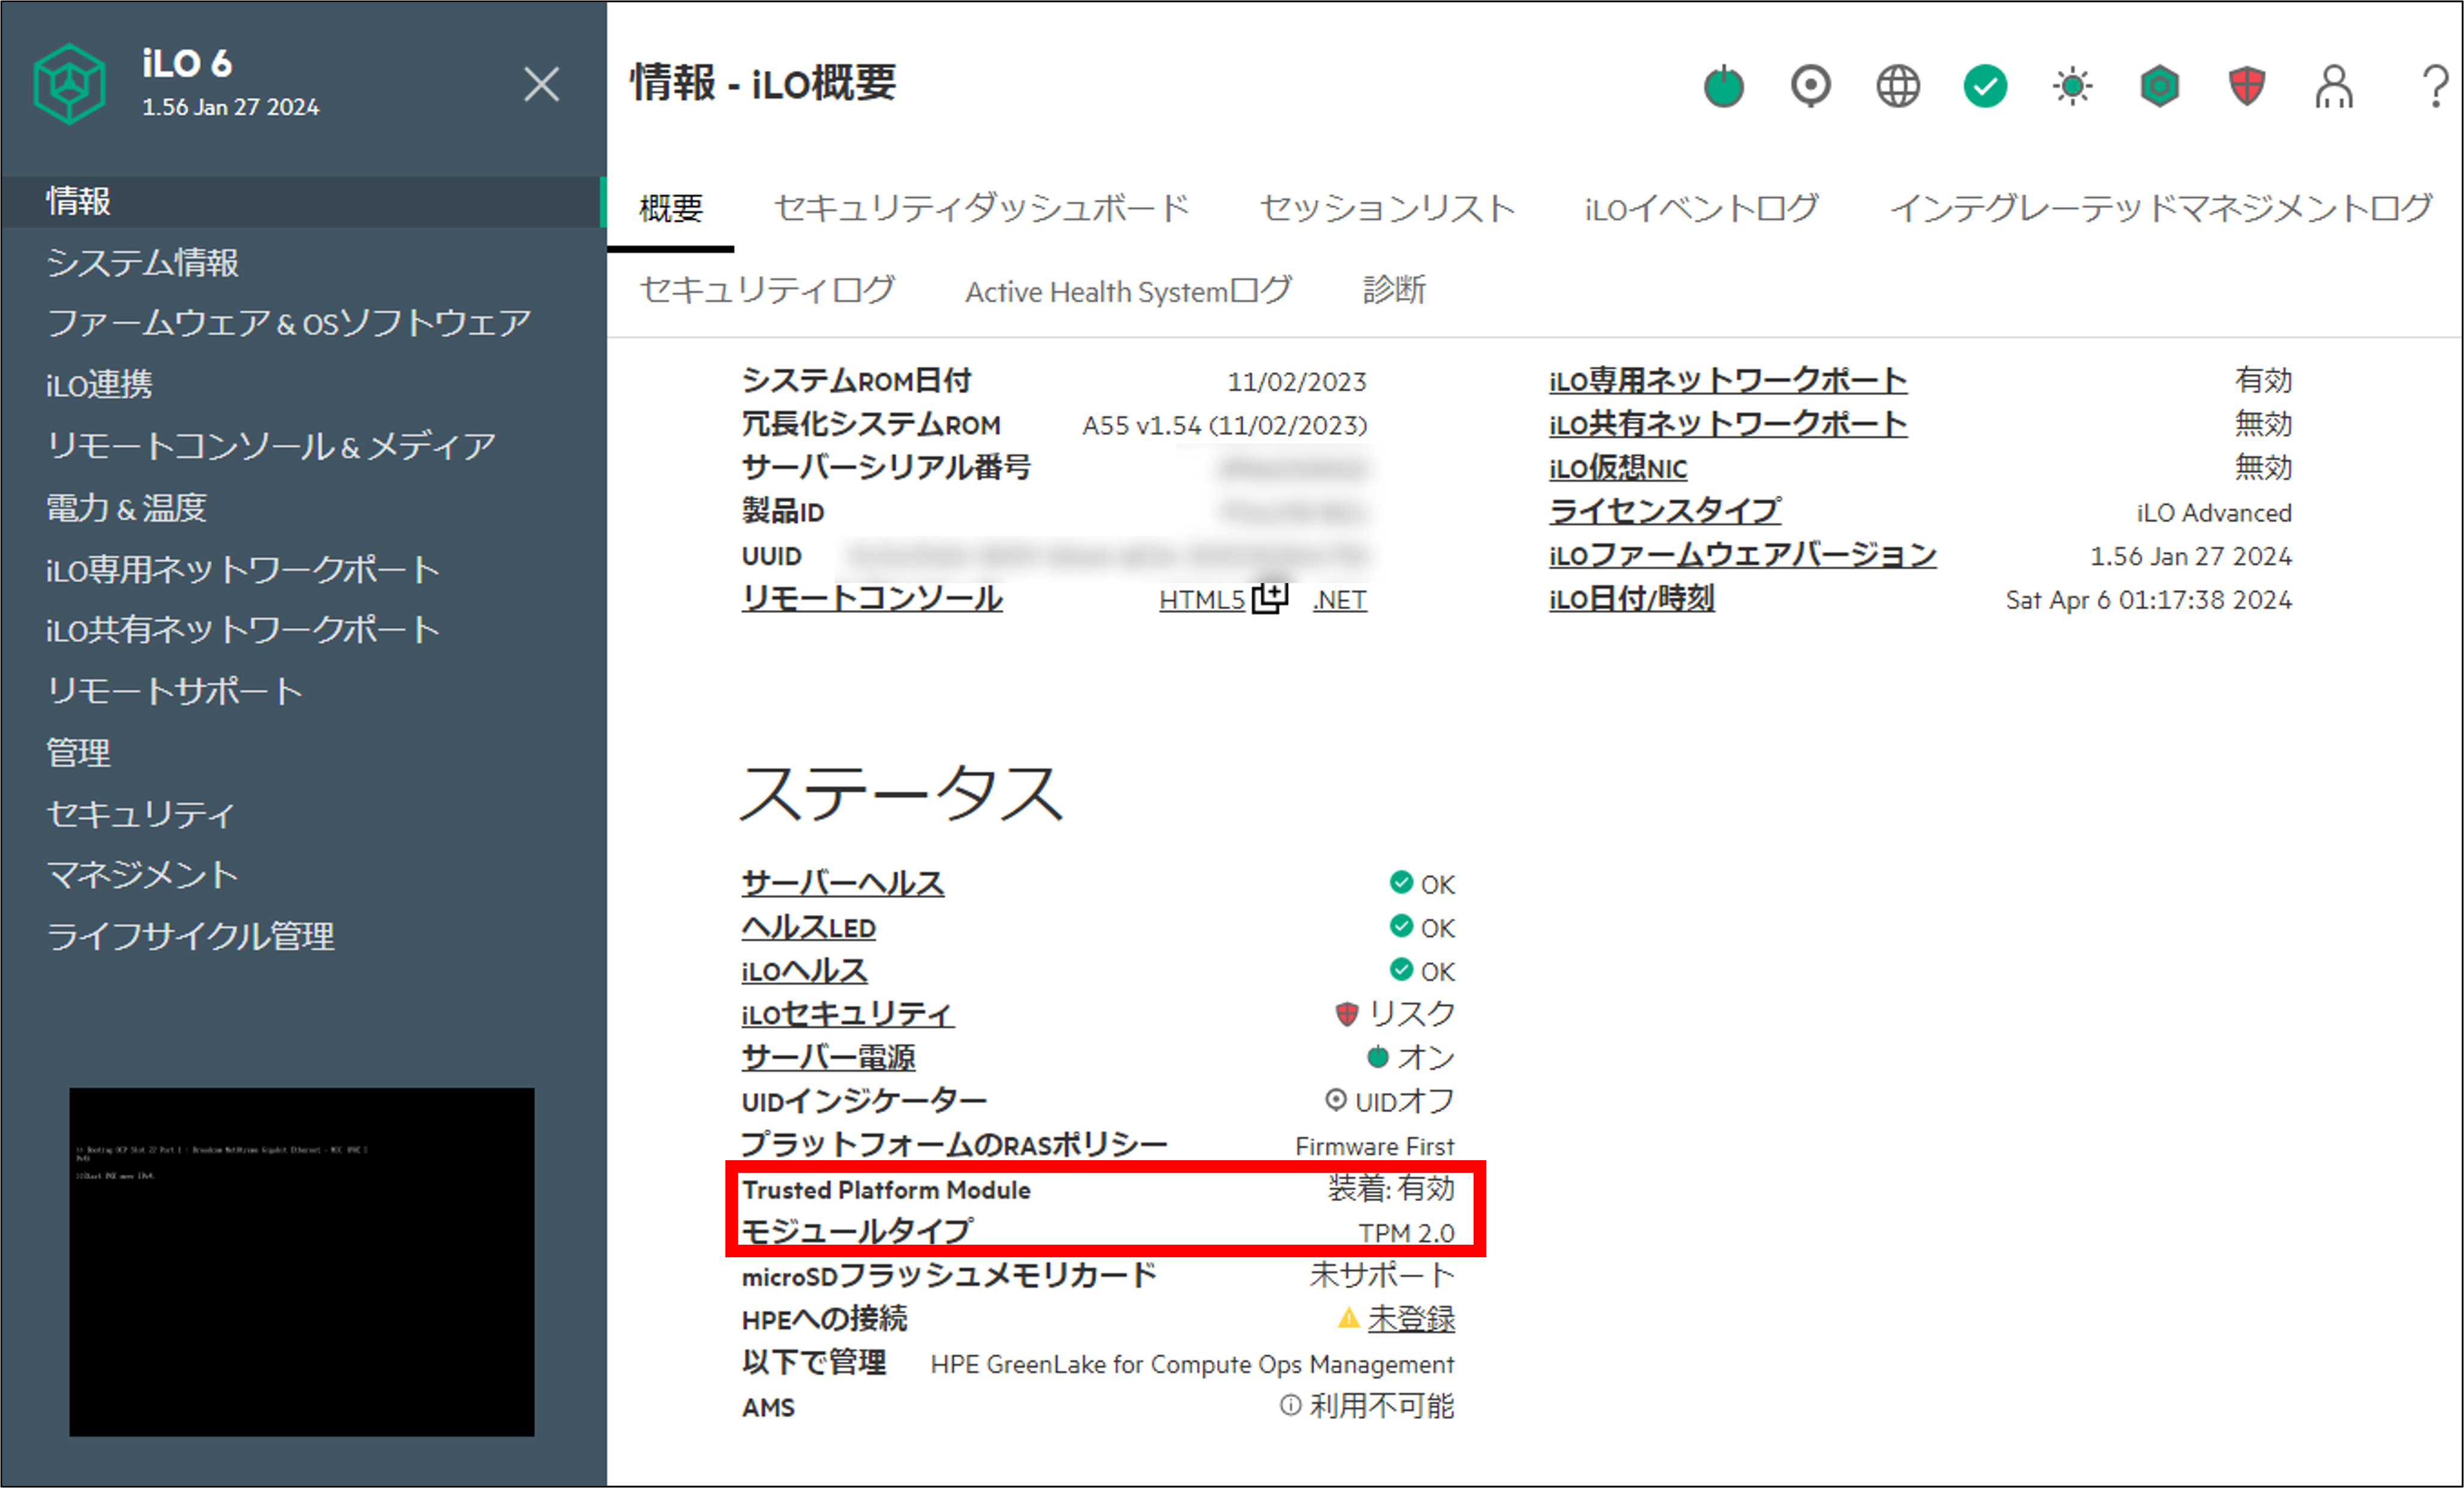Click the red security shield icon in header
The image size is (2464, 1488).
2247,86
